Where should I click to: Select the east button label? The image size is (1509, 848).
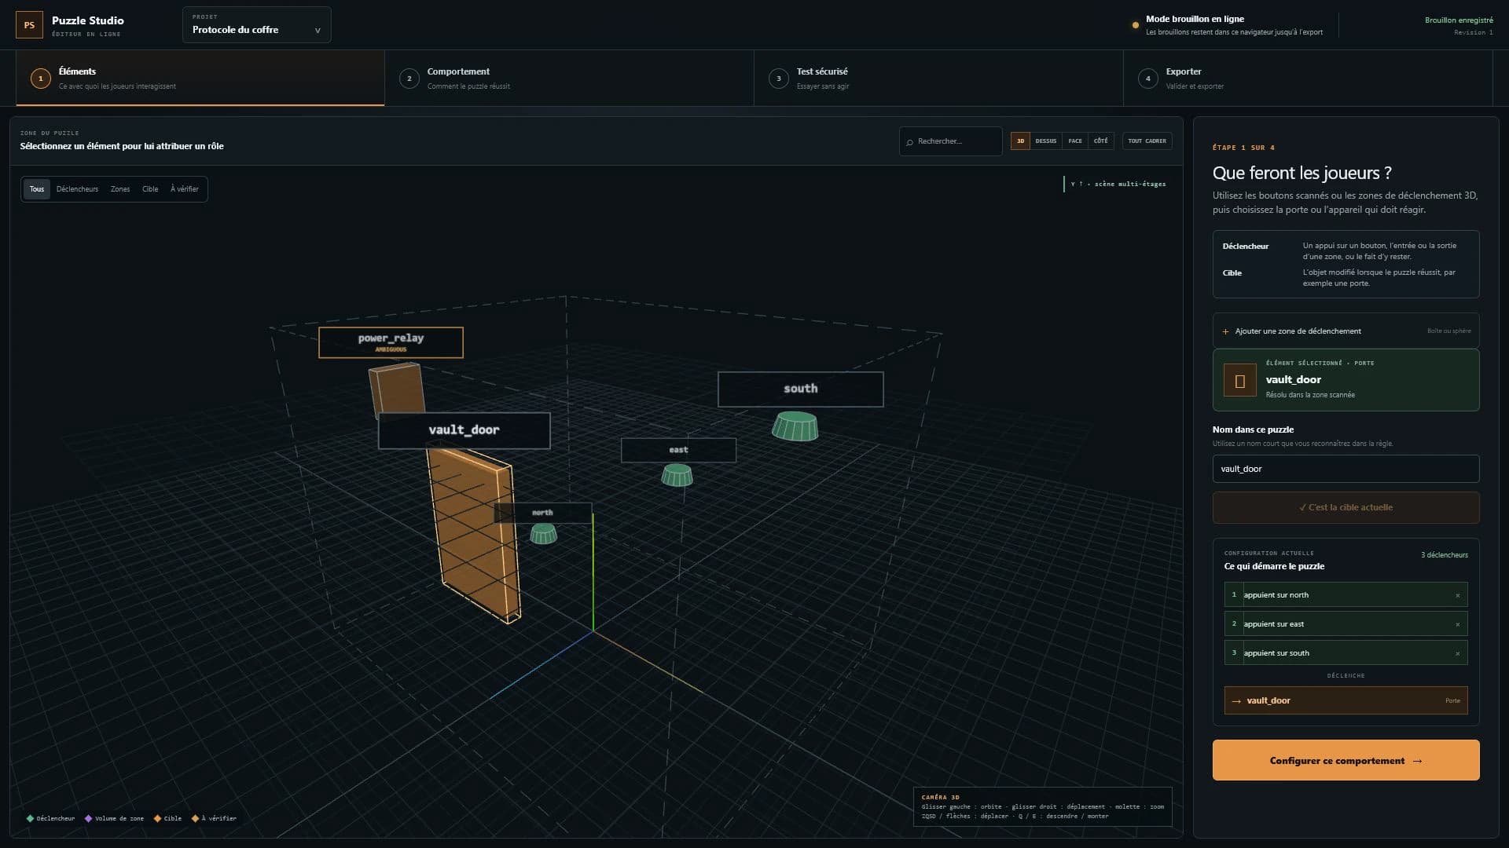point(678,450)
